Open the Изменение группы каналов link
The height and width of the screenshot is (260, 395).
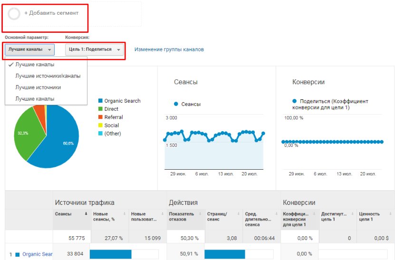(169, 49)
